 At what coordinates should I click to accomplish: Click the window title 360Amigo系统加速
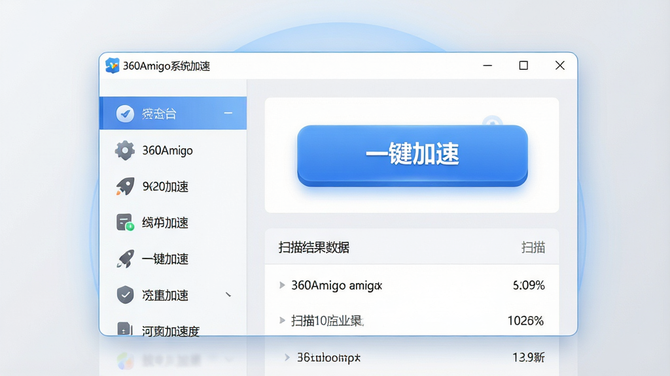(167, 66)
